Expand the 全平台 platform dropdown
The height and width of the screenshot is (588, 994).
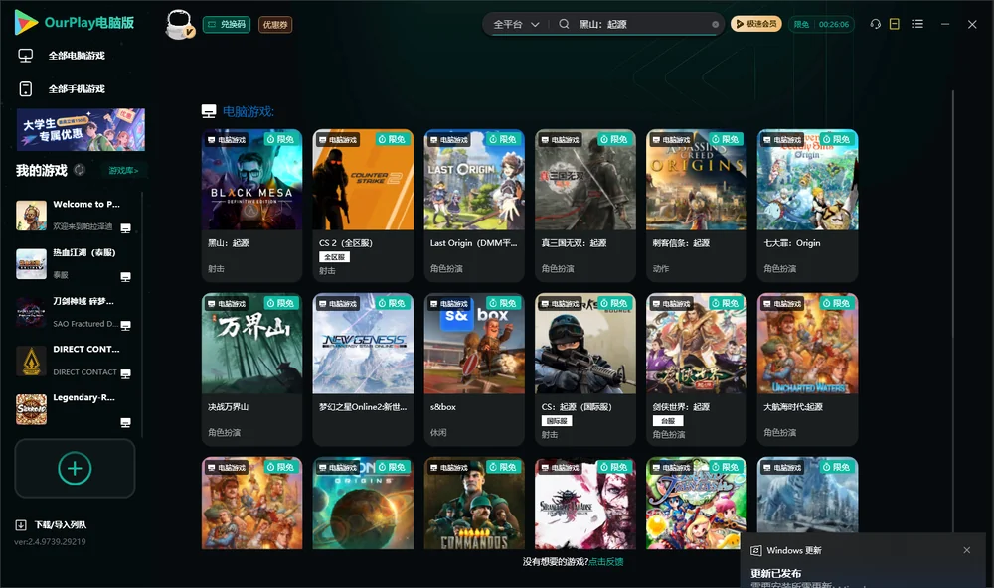[x=516, y=24]
